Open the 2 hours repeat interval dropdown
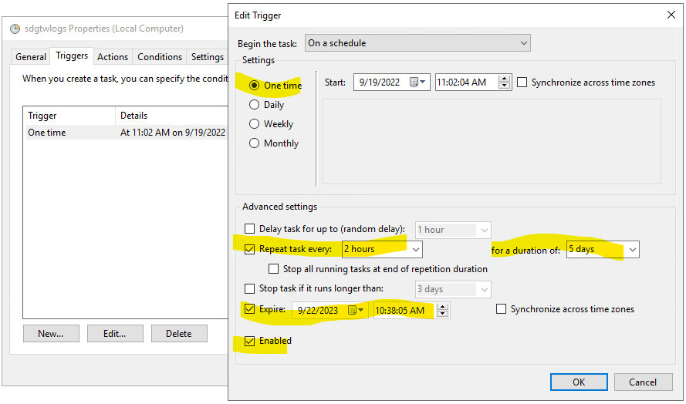 point(416,249)
